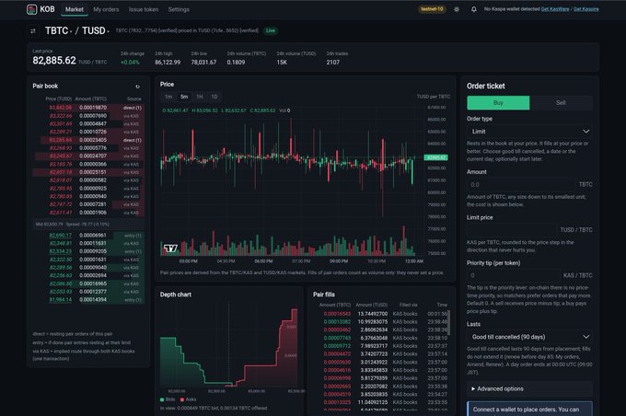Click bid amount 0.00016965 in Pair book
Image resolution: width=626 pixels, height=416 pixels.
[x=93, y=283]
